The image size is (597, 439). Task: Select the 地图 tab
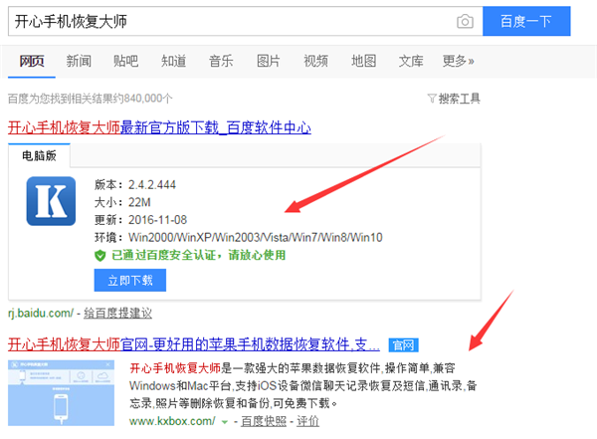coord(364,62)
